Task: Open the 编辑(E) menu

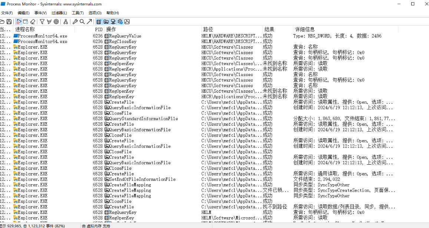Action: point(23,13)
